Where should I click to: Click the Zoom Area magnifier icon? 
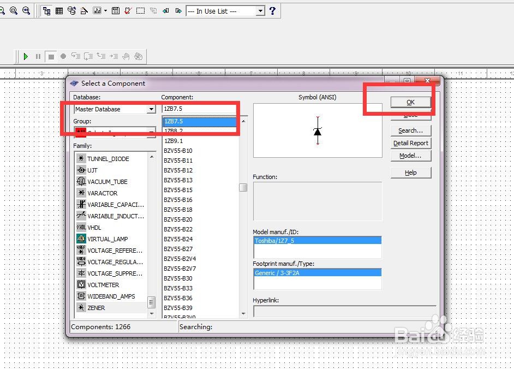click(14, 11)
